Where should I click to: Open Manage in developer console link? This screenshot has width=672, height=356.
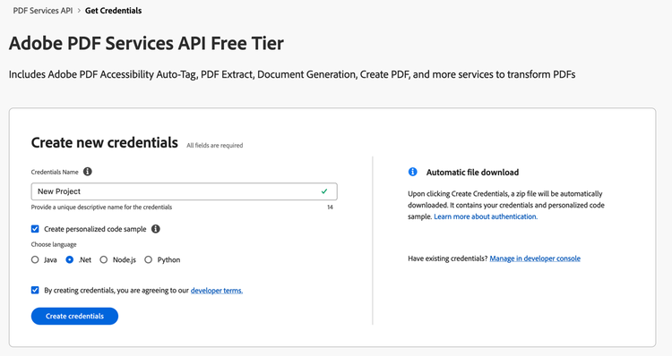click(535, 259)
